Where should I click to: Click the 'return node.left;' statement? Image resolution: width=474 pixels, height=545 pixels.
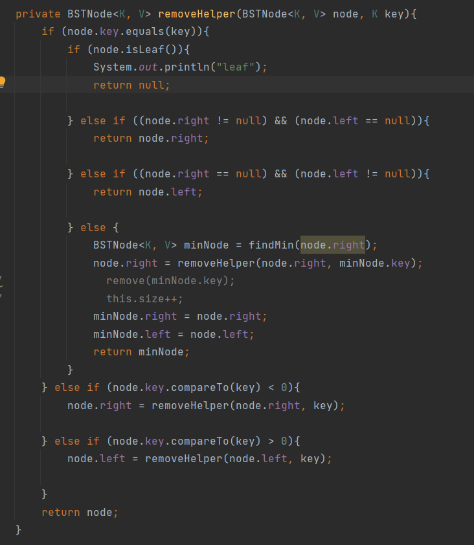click(148, 192)
